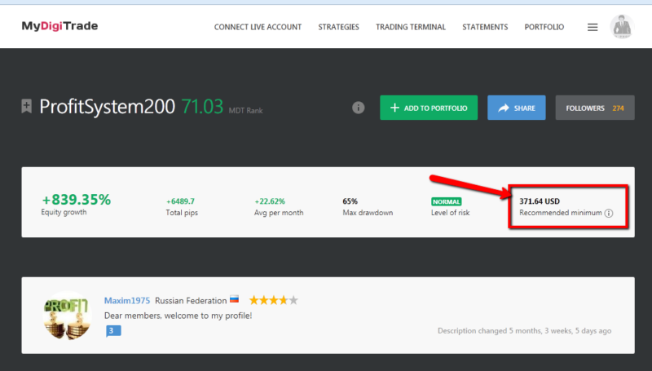This screenshot has width=652, height=371.
Task: Click the 71.03 MDT Rank score
Action: point(202,107)
